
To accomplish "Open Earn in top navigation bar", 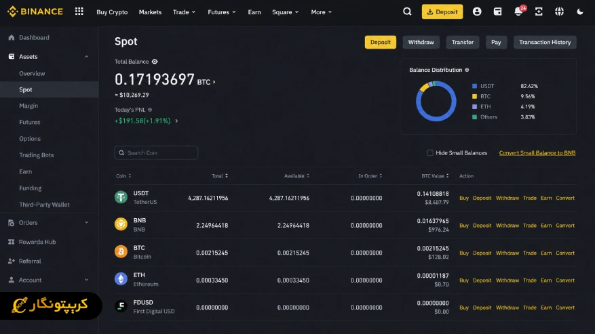I will point(254,12).
